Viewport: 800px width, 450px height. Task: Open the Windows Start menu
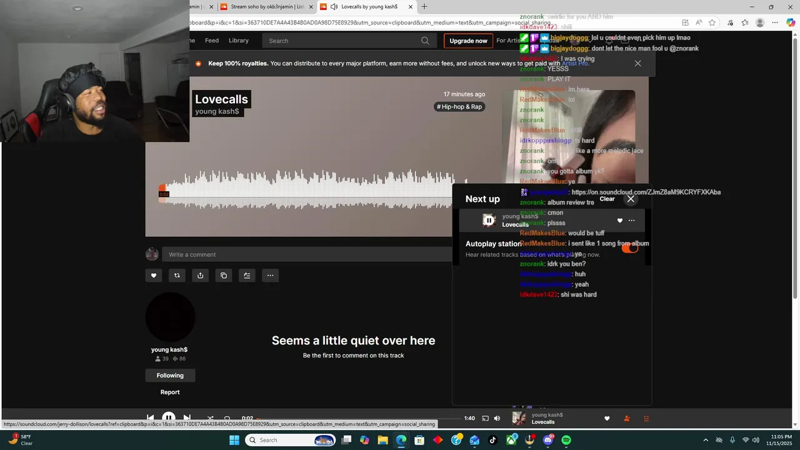(x=234, y=440)
